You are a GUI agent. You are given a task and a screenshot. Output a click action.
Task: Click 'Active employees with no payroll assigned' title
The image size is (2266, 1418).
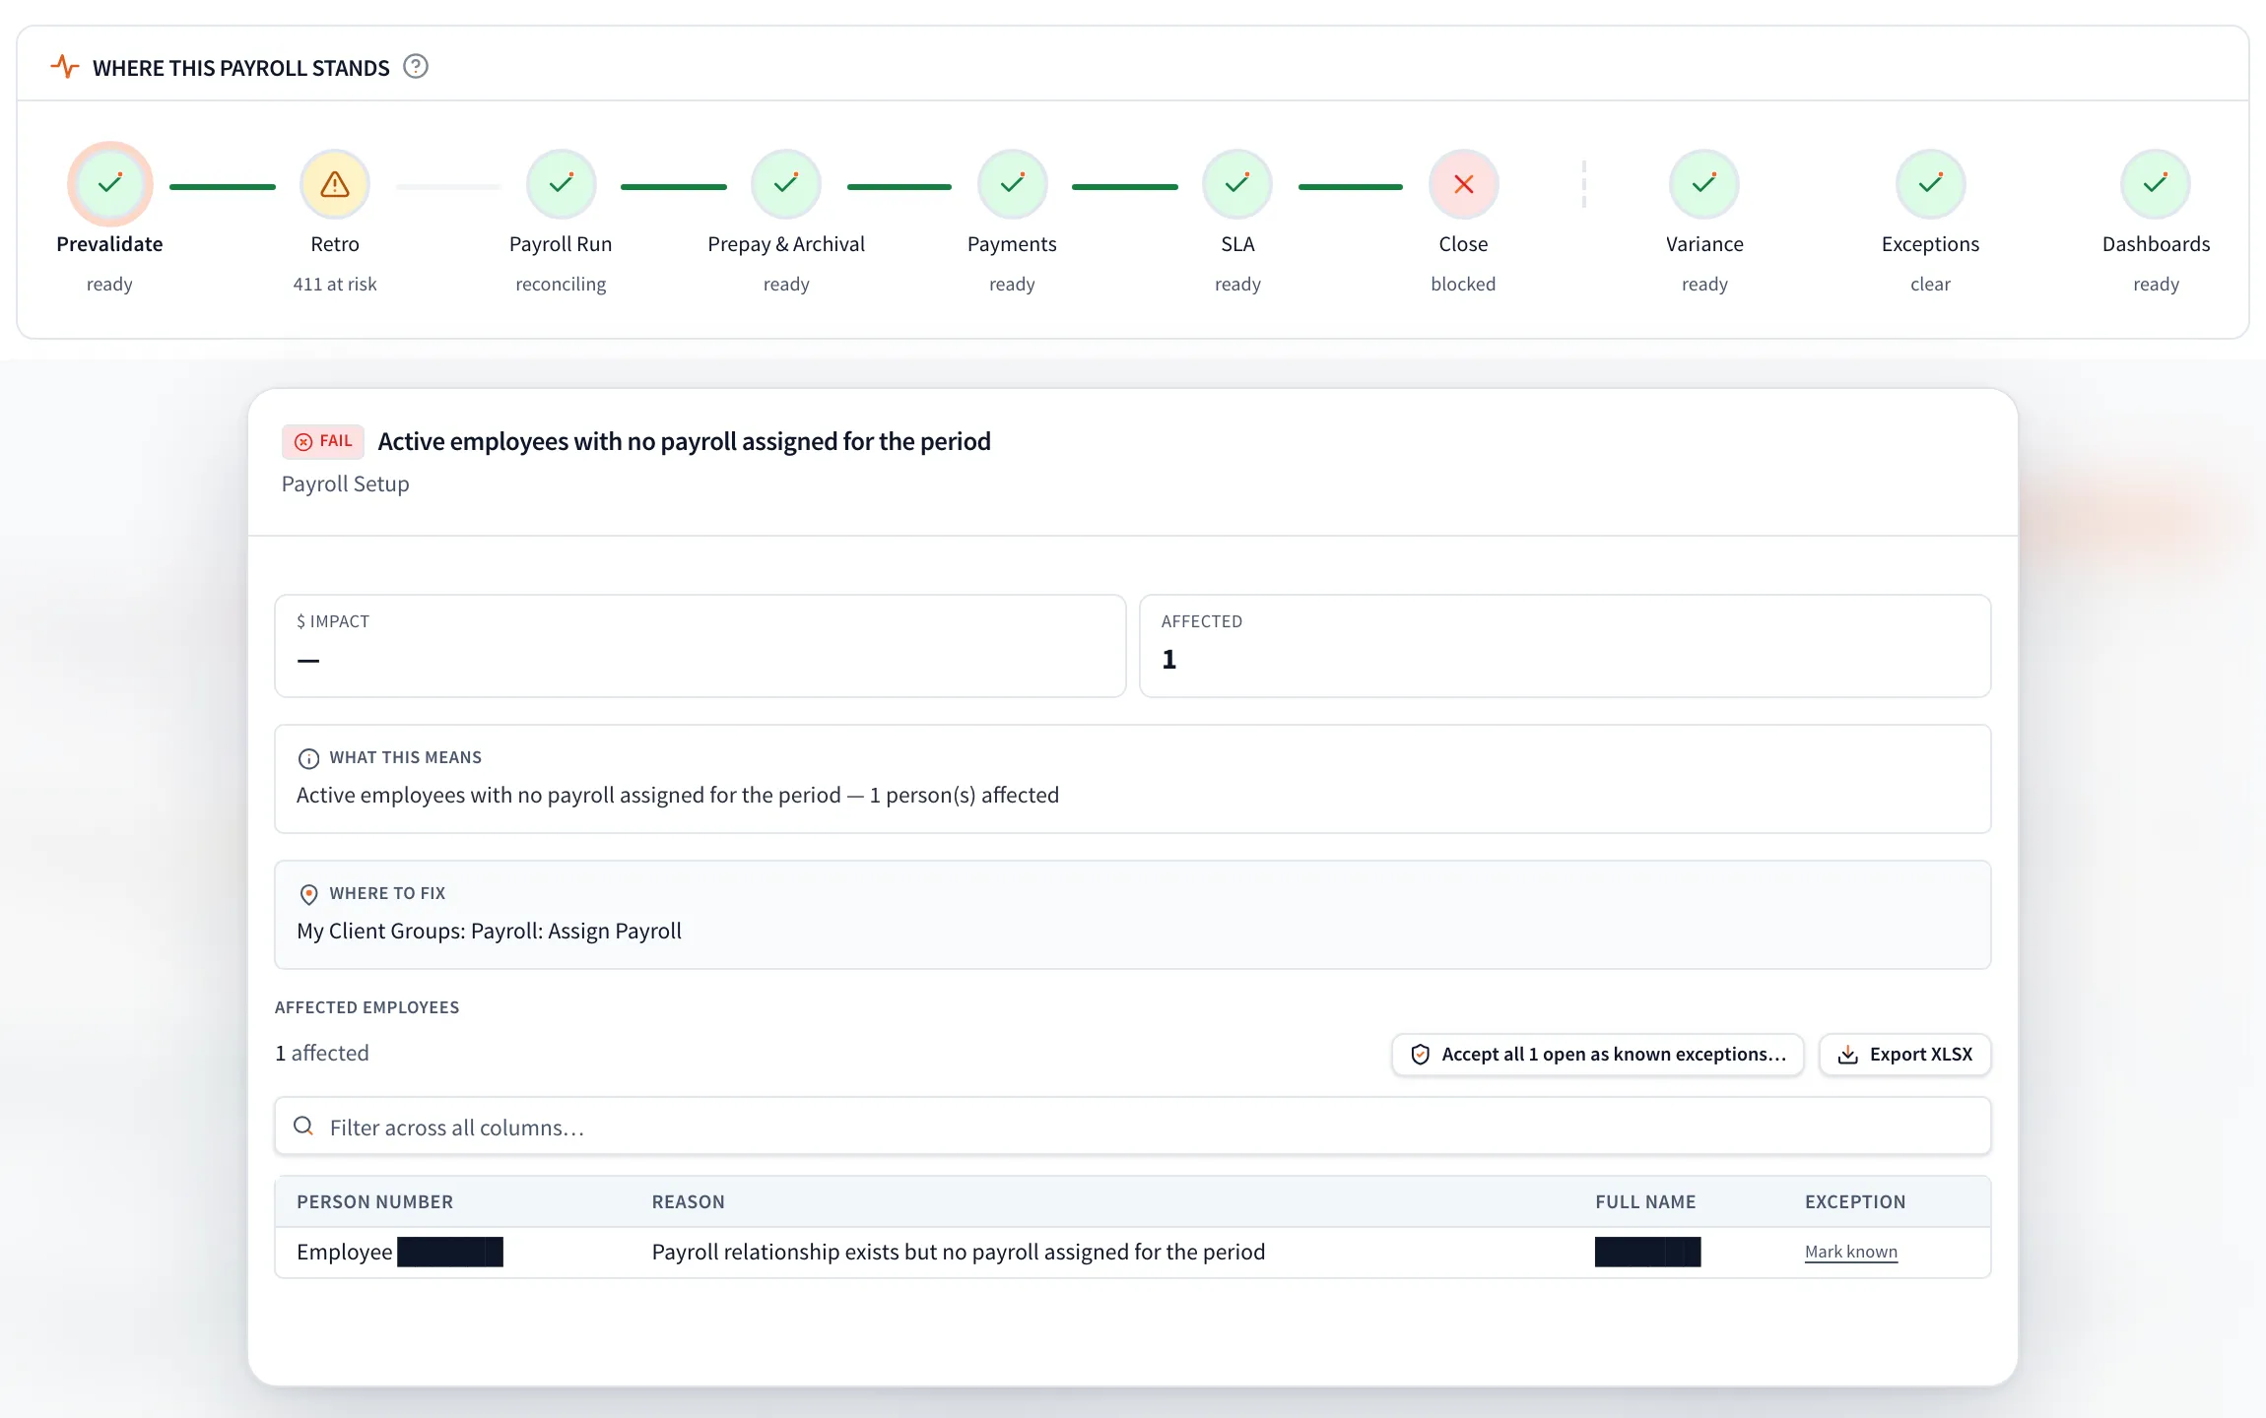pyautogui.click(x=684, y=441)
